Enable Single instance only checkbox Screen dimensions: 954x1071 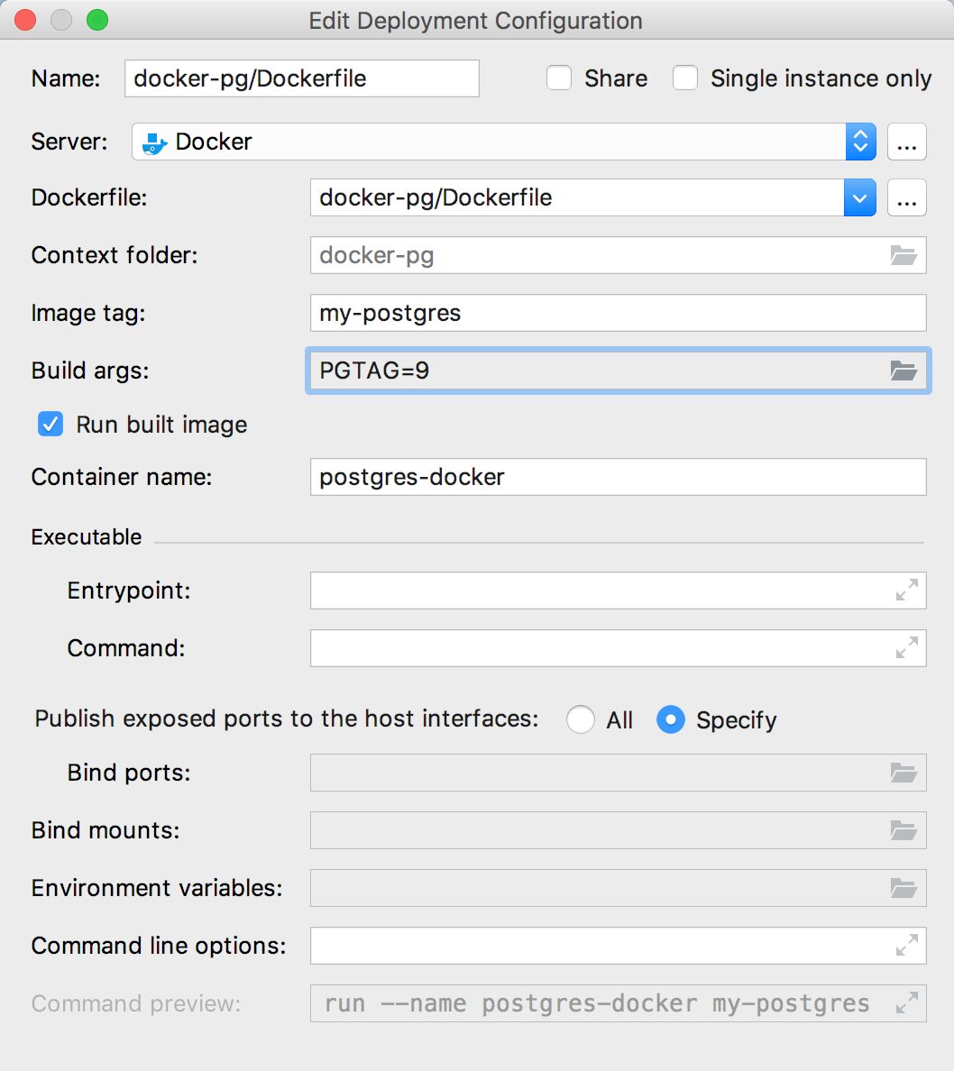coord(684,78)
